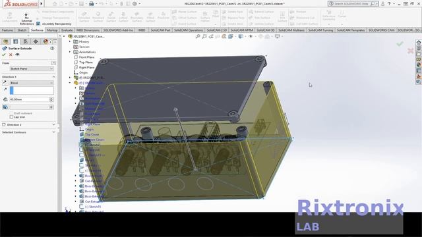
Task: Open the SolidCAM Turning tab
Action: click(320, 30)
